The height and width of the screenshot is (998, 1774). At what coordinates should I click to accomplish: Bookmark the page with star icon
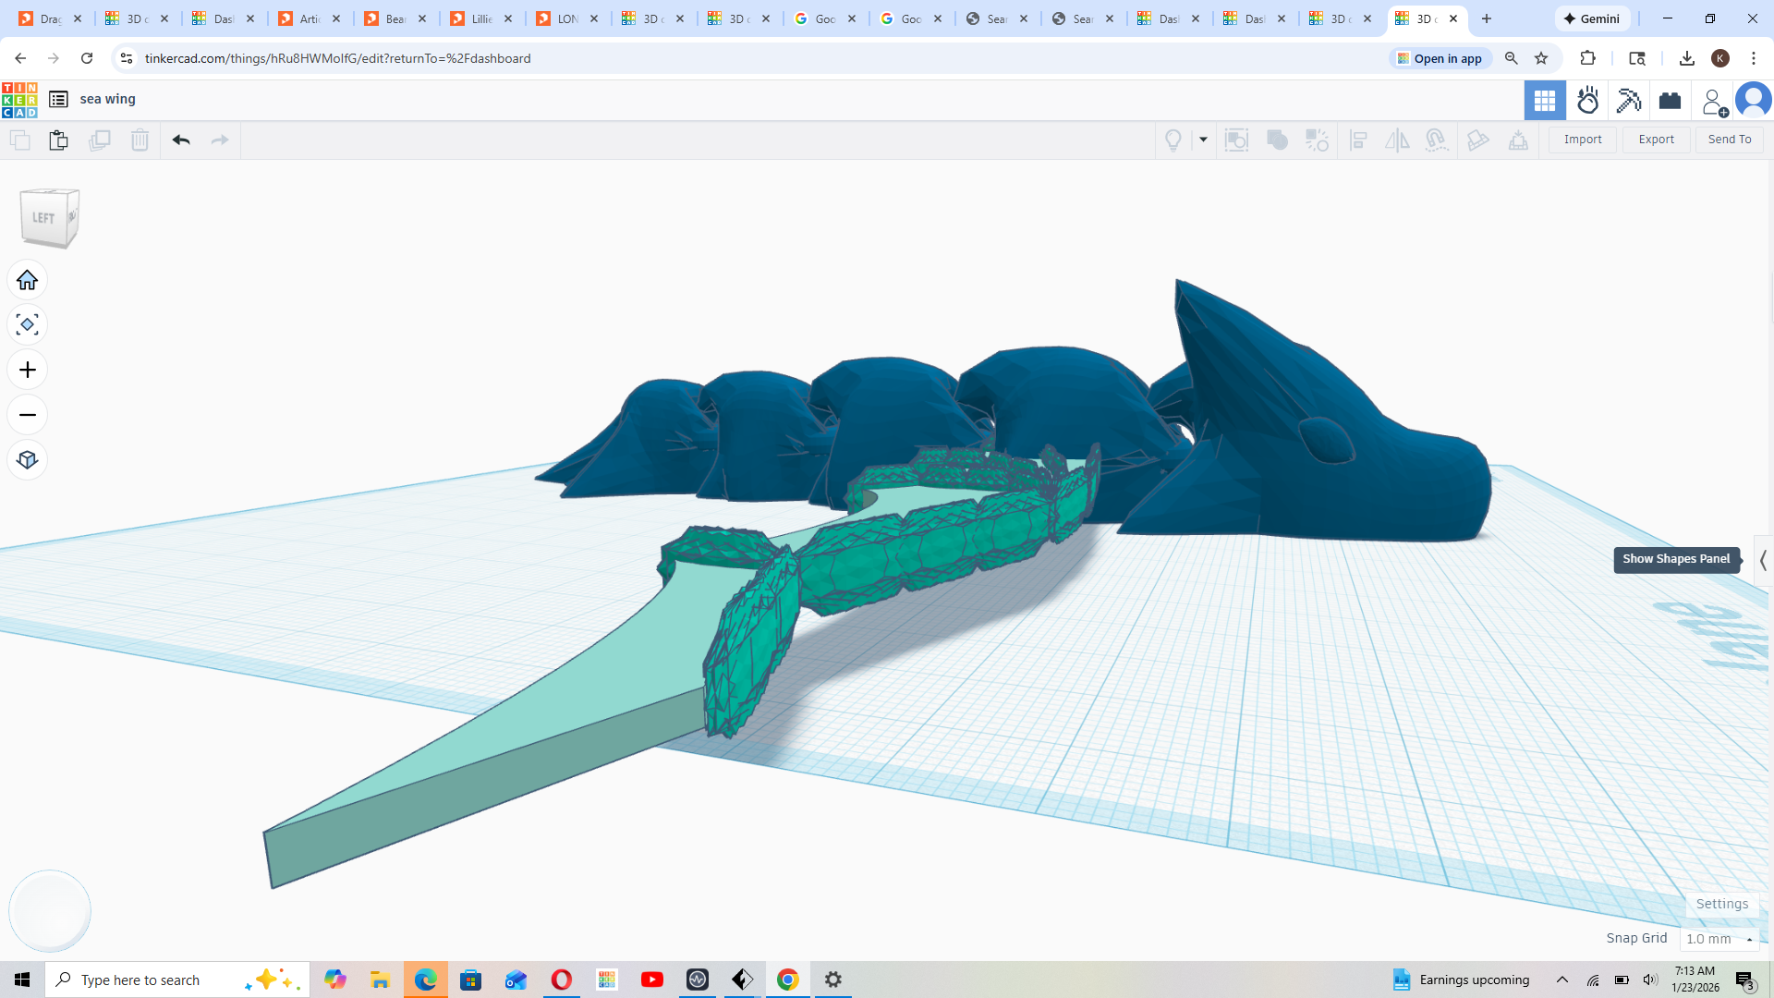(1541, 58)
